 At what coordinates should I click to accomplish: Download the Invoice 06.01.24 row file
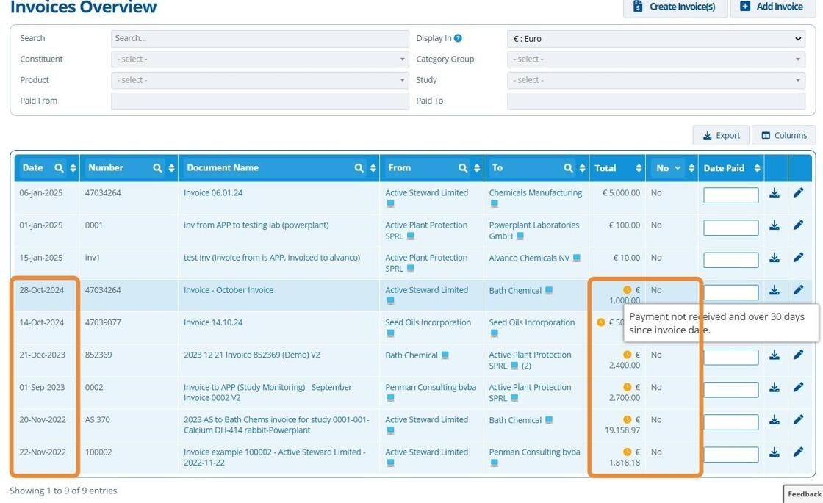tap(775, 193)
